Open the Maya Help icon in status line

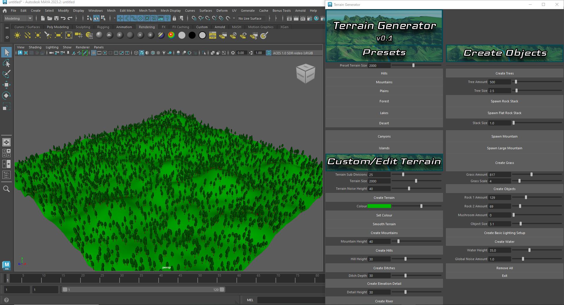[167, 18]
